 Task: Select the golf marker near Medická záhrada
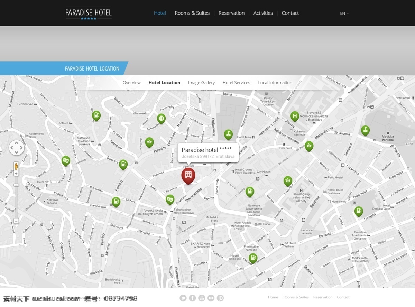click(365, 130)
